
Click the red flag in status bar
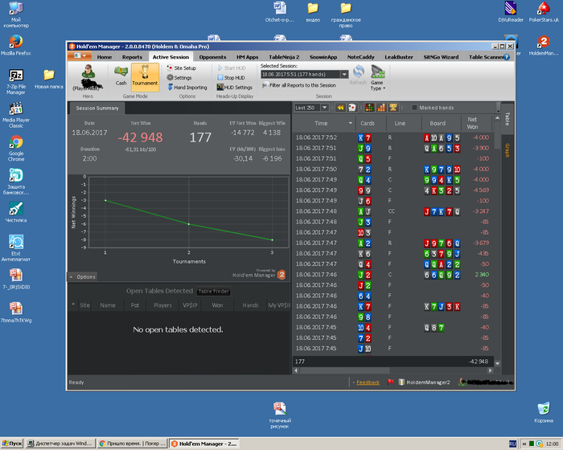[x=391, y=382]
